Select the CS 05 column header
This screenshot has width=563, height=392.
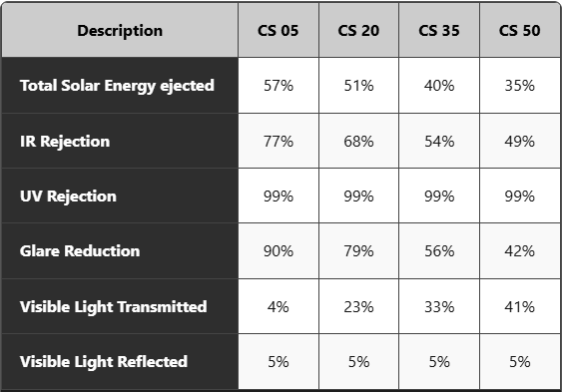point(279,30)
